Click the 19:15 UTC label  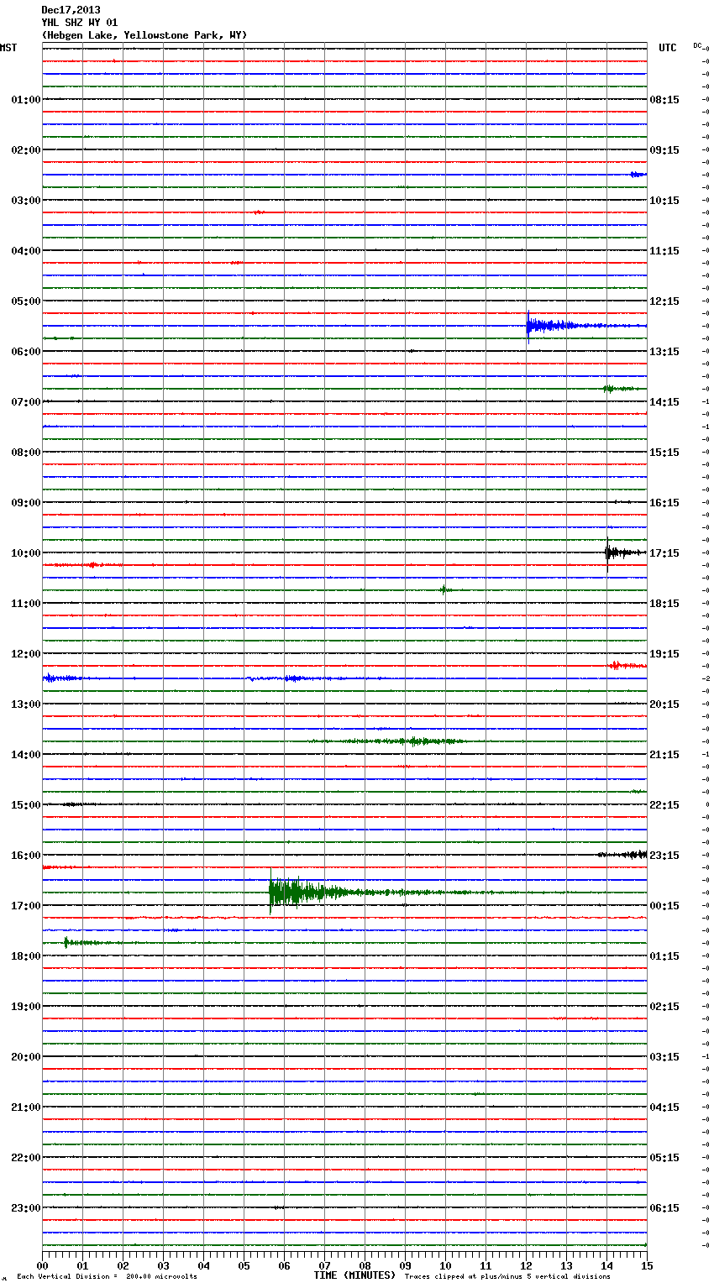[x=664, y=654]
